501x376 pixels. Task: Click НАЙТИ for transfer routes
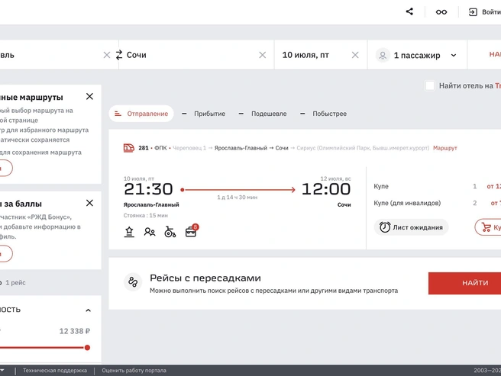pos(465,283)
